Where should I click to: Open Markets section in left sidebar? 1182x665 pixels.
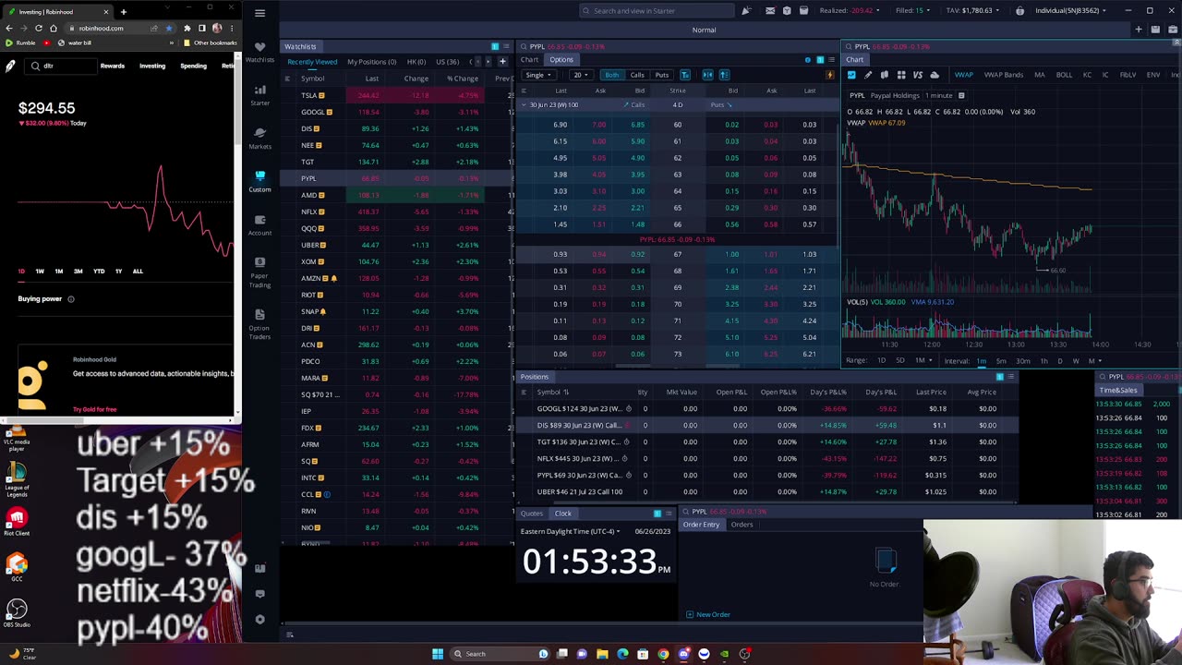(x=259, y=138)
